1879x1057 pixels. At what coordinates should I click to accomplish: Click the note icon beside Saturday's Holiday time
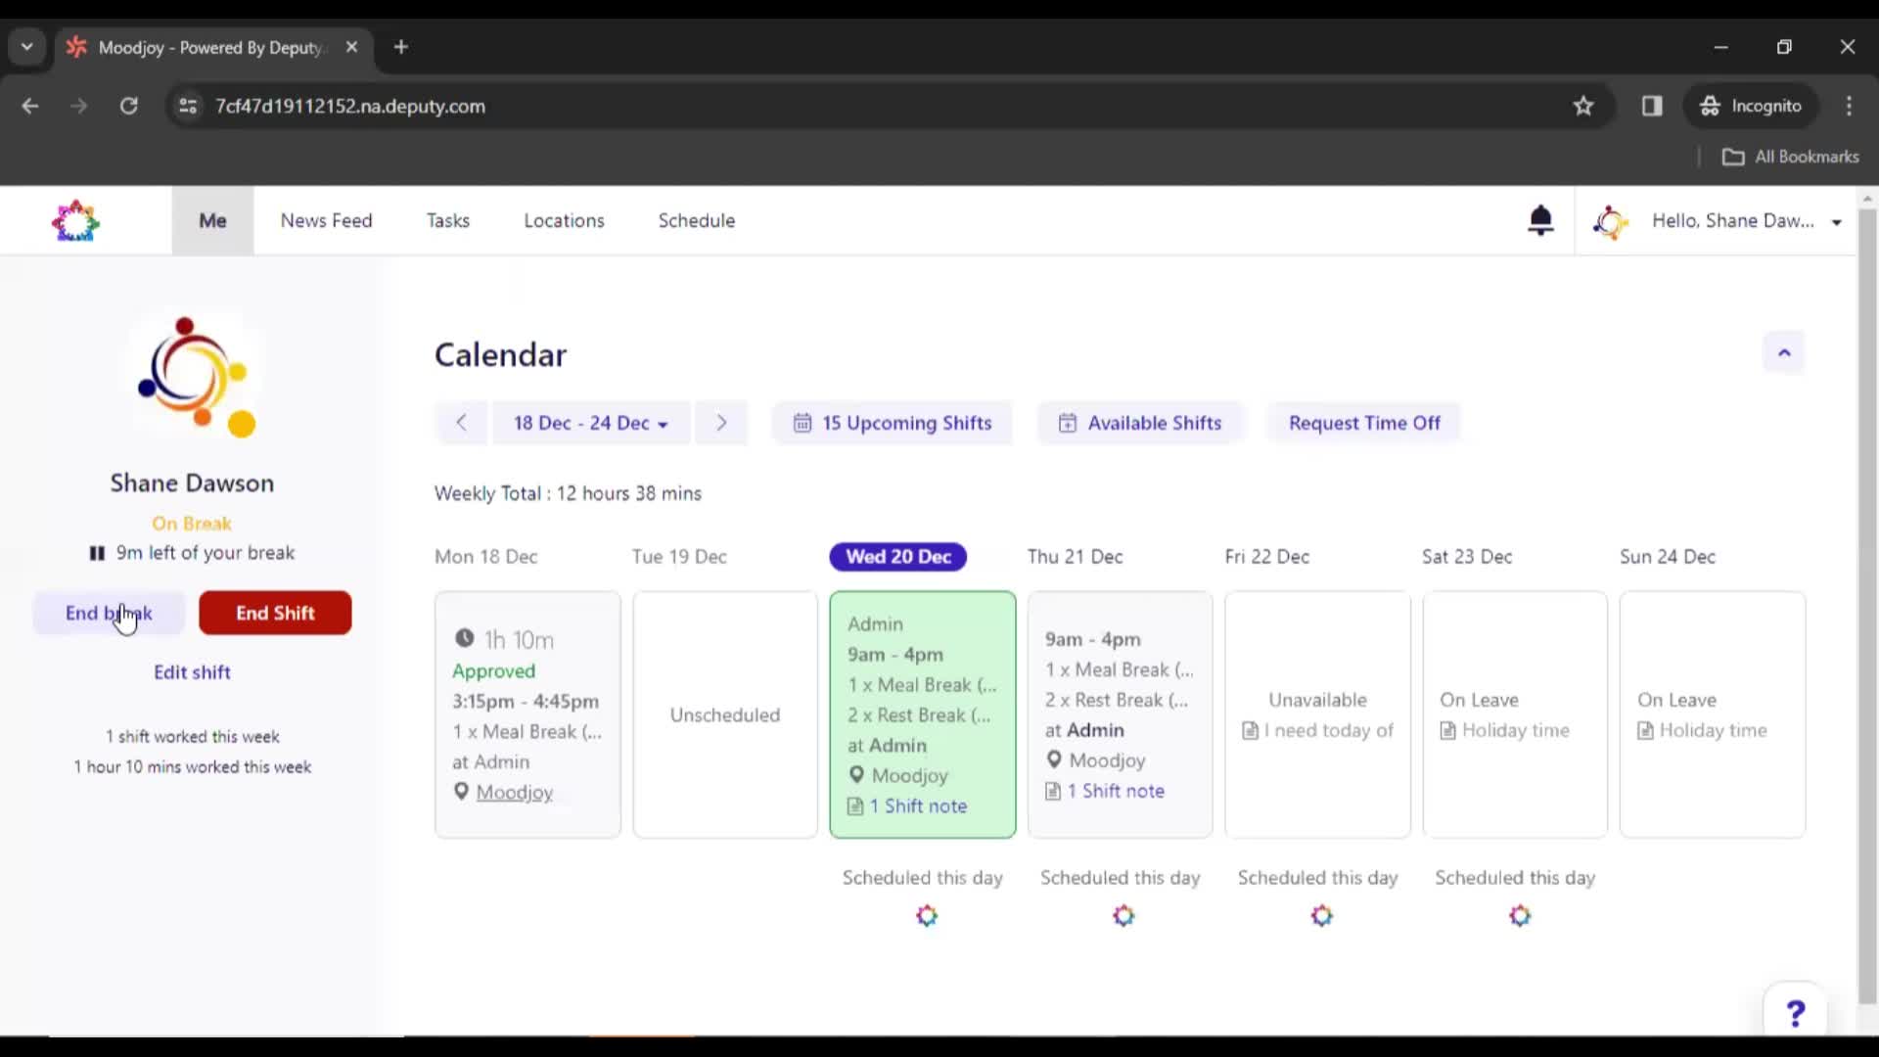tap(1447, 730)
